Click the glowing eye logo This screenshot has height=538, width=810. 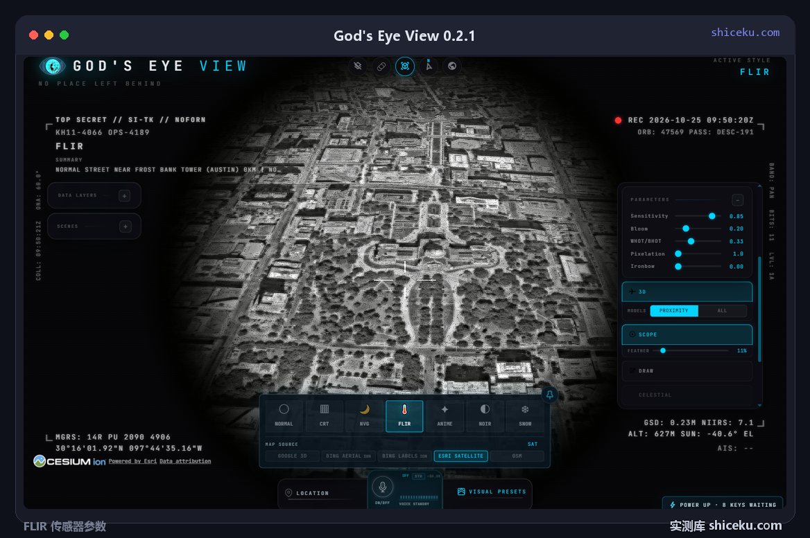tap(52, 66)
